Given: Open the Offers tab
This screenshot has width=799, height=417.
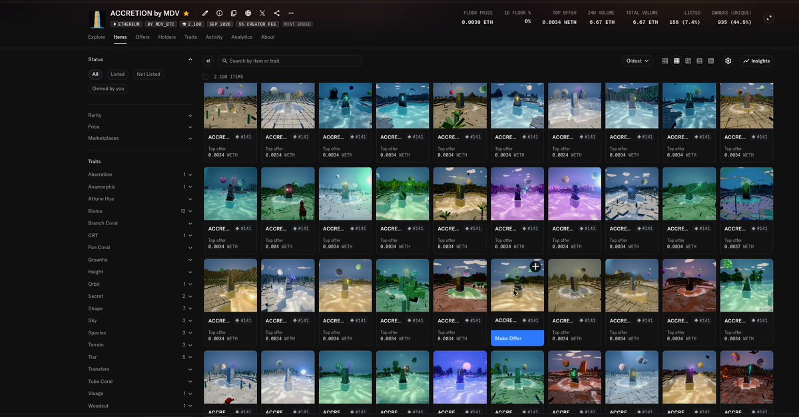Looking at the screenshot, I should point(142,37).
